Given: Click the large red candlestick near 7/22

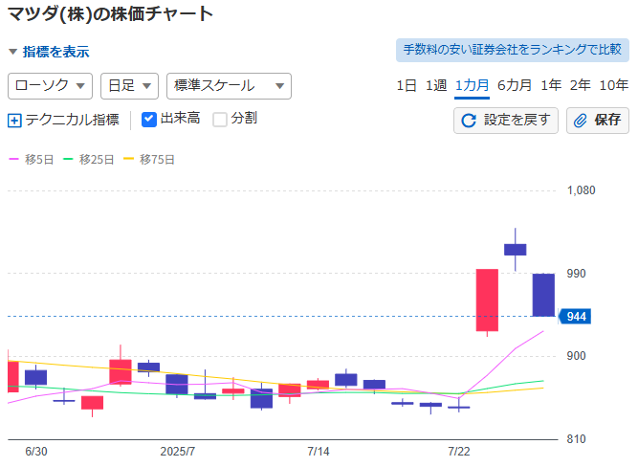Looking at the screenshot, I should pos(487,300).
